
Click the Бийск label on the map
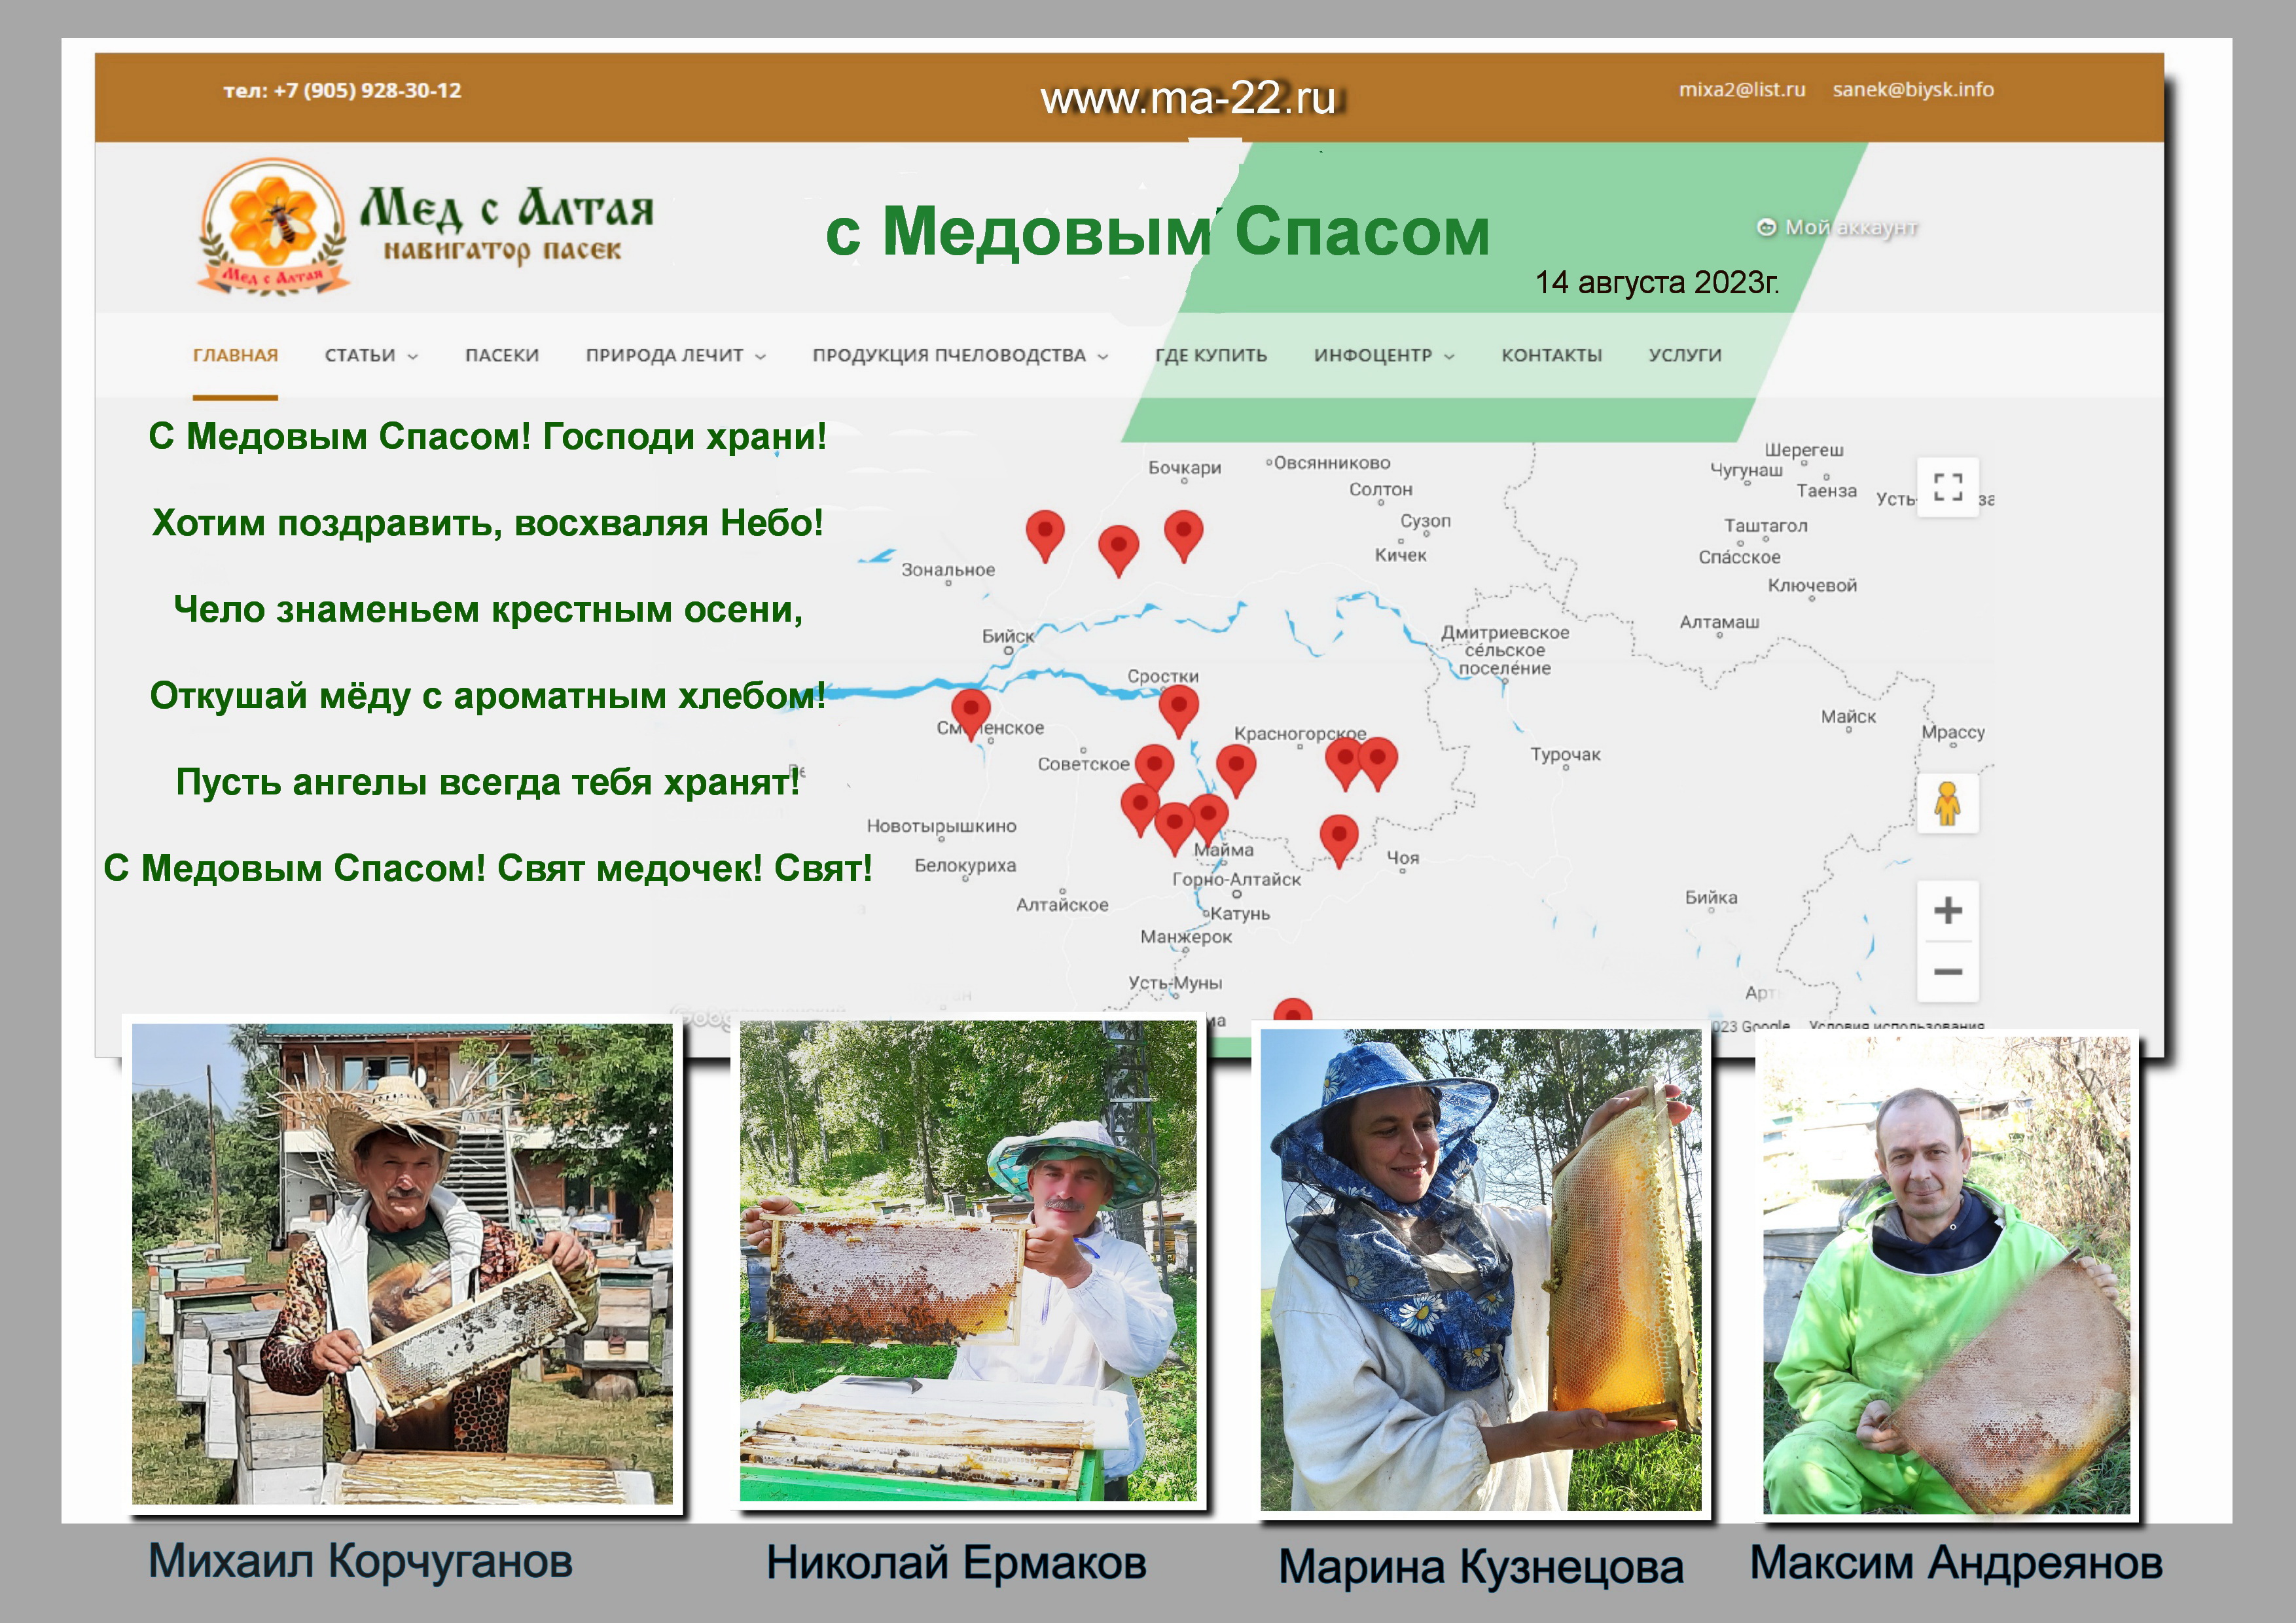1008,636
